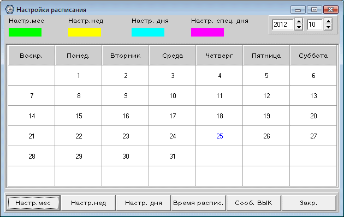Select the Среда column header
This screenshot has height=217, width=344.
point(172,56)
